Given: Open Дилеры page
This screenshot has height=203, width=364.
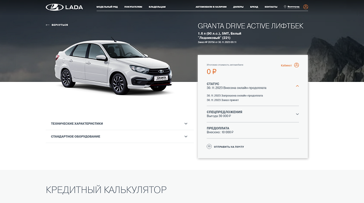Looking at the screenshot, I should coord(238,7).
